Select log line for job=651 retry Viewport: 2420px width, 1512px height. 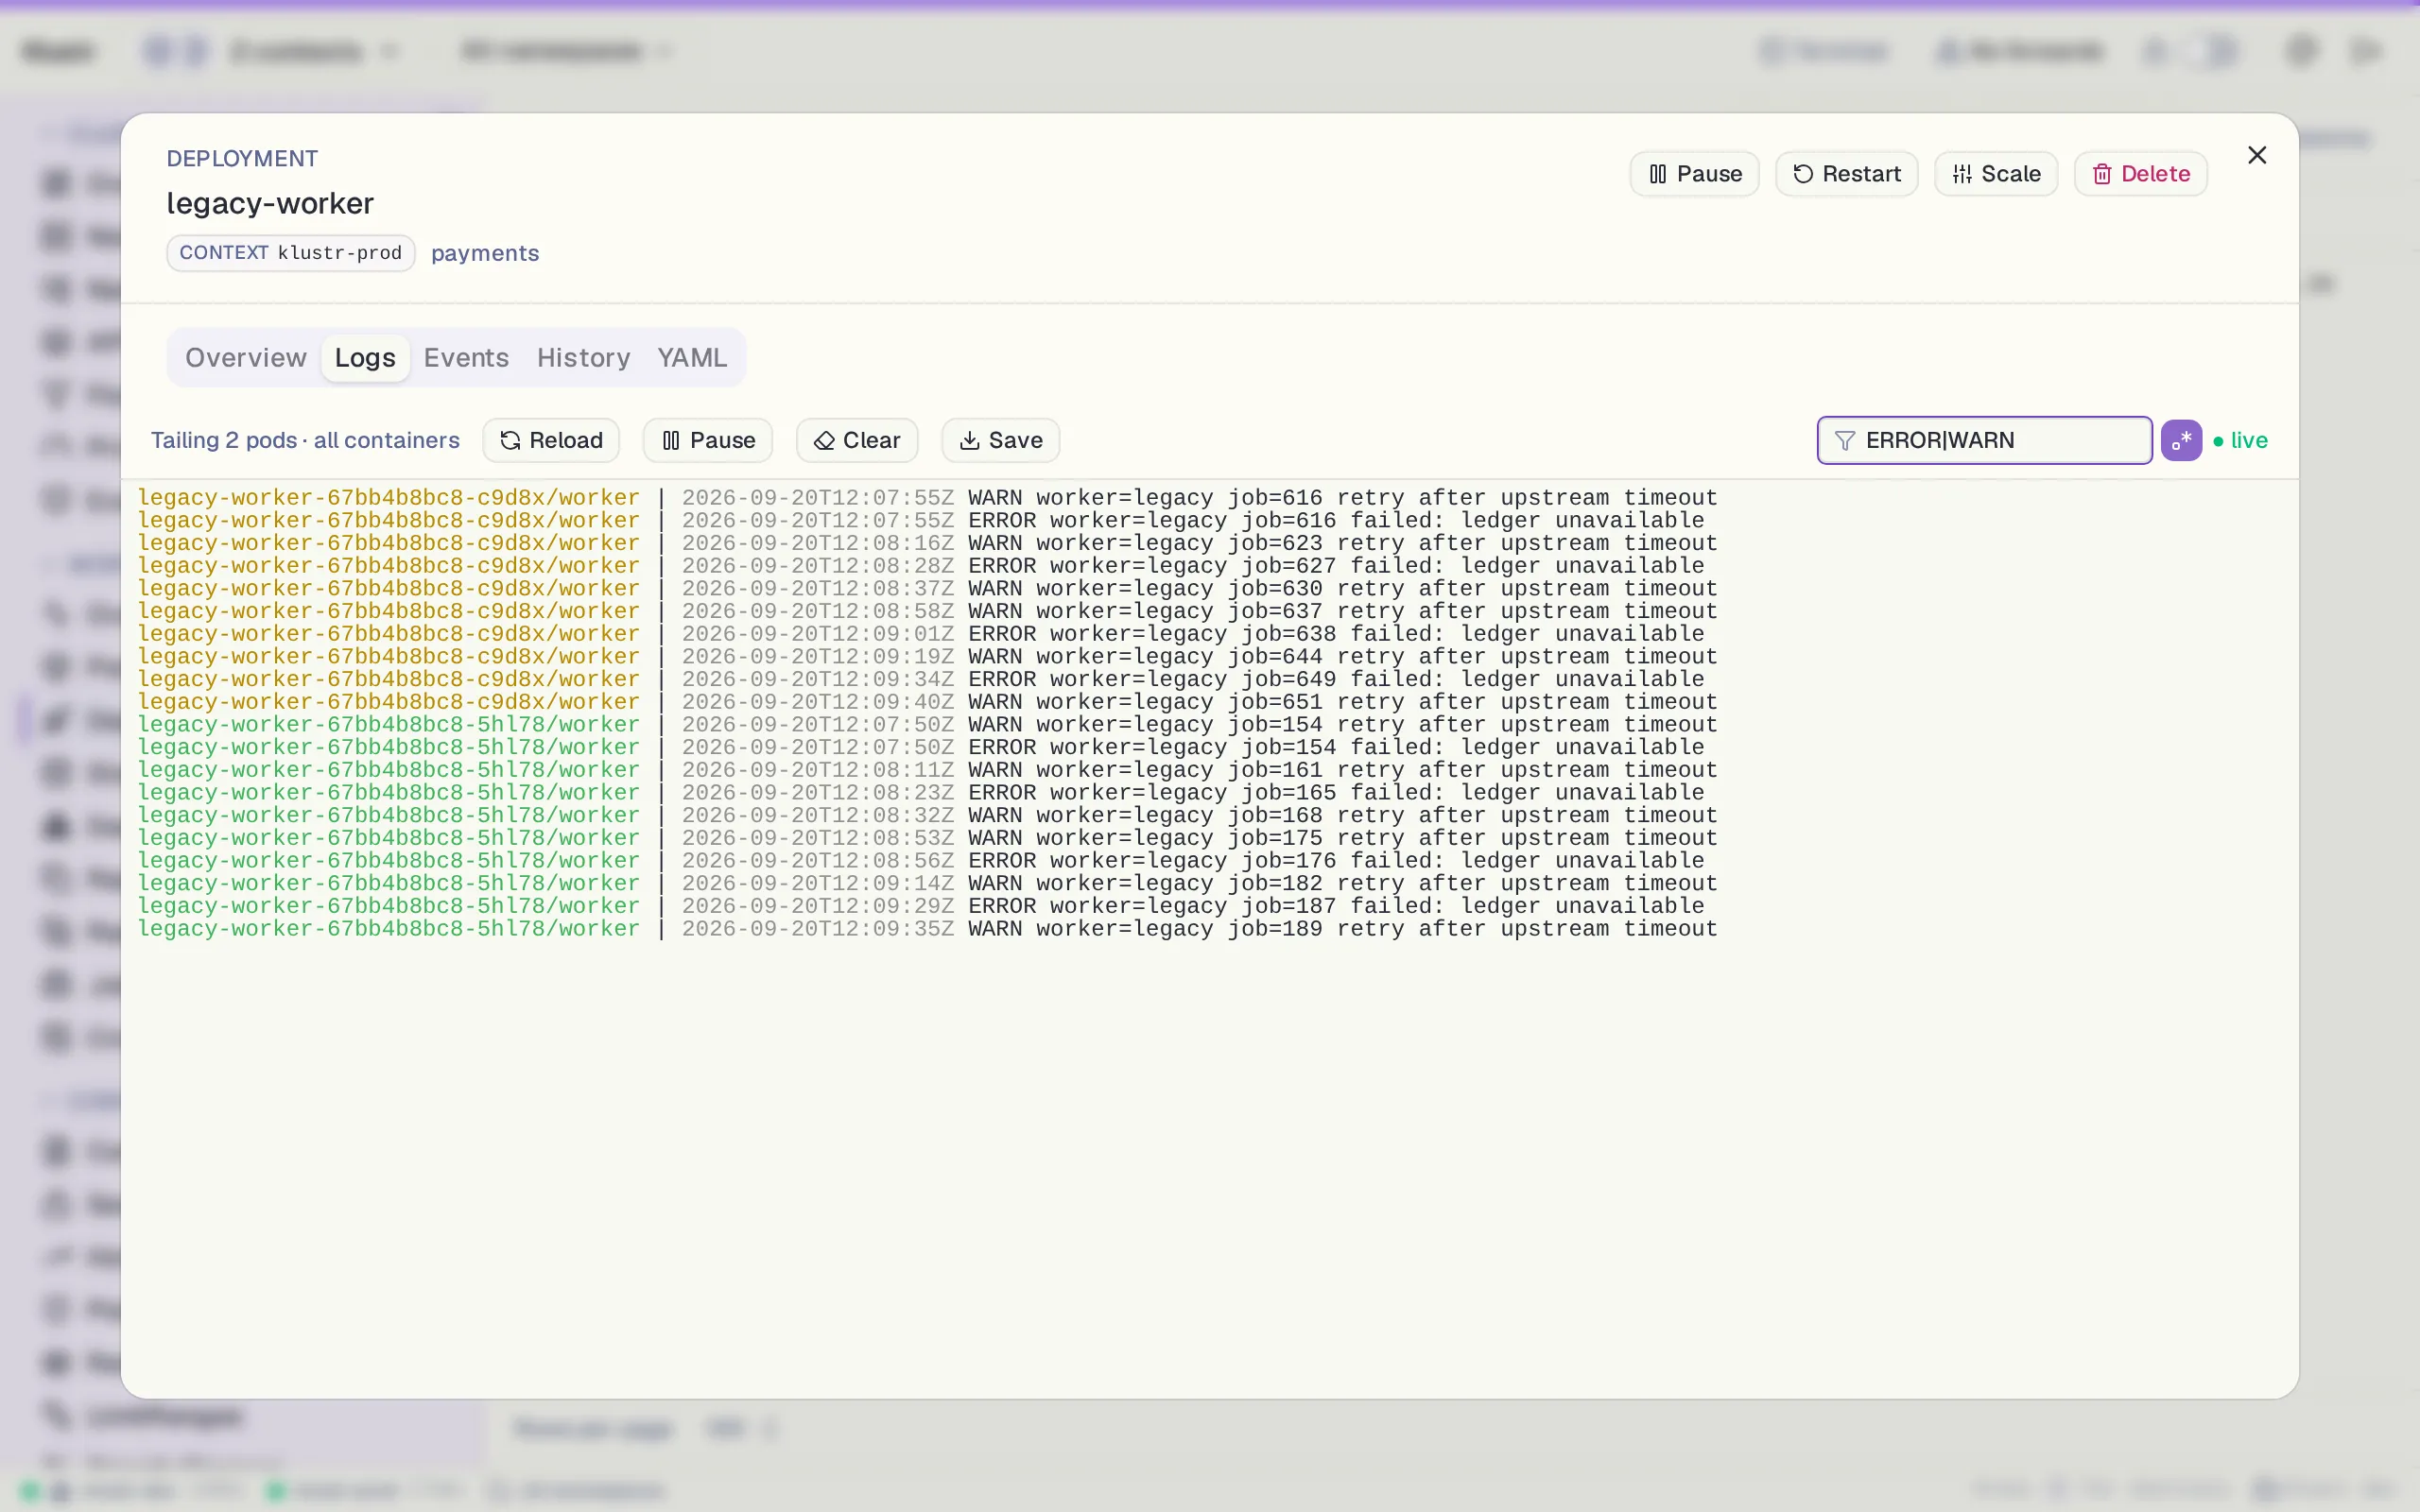click(928, 702)
